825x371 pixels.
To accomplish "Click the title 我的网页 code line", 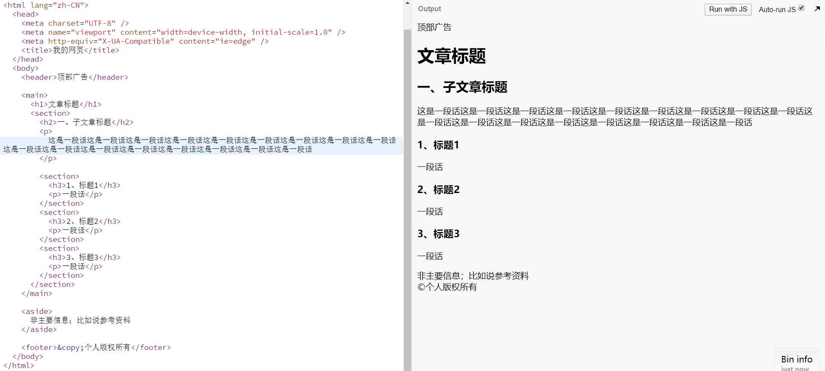I will pos(70,50).
